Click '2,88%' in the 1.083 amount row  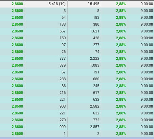121,65
